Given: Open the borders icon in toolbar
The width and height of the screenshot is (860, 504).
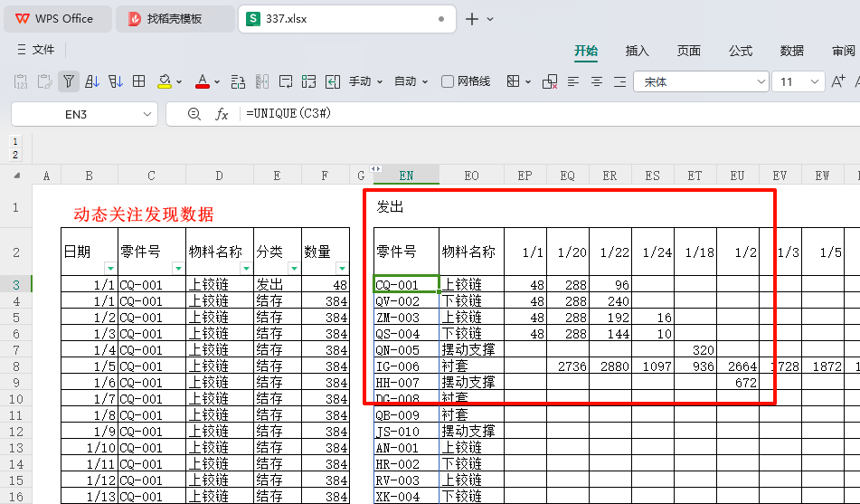Looking at the screenshot, I should 513,81.
